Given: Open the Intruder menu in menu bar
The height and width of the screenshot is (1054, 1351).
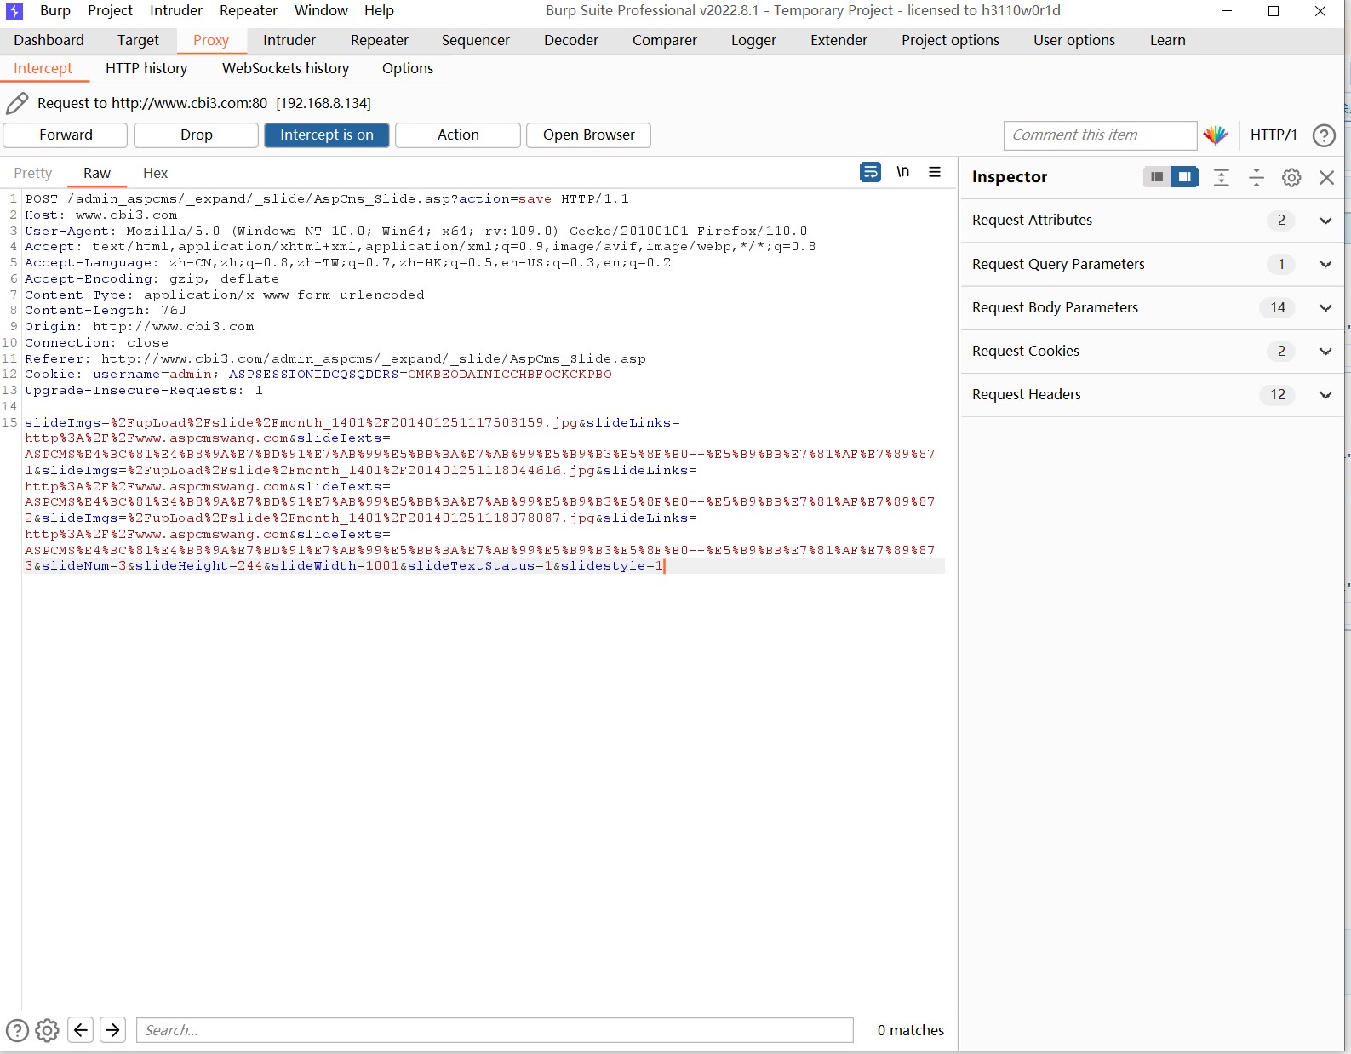Looking at the screenshot, I should pyautogui.click(x=176, y=10).
